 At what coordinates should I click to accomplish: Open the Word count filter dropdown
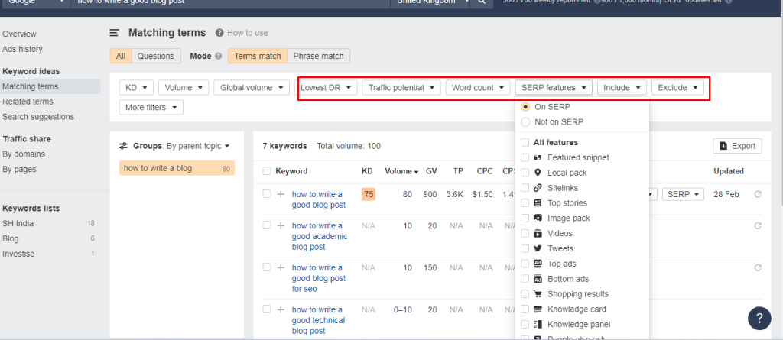478,87
